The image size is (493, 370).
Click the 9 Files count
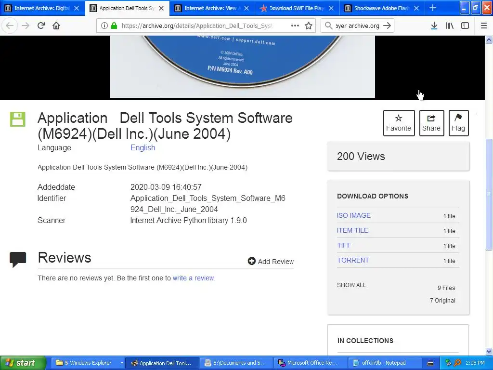(x=446, y=288)
